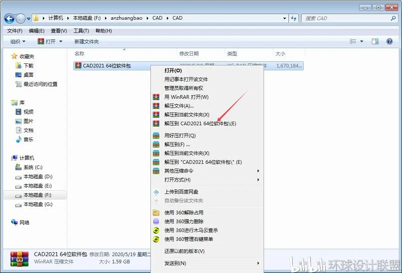Sort by the 修改日期 column header
402x273 pixels.
point(189,54)
